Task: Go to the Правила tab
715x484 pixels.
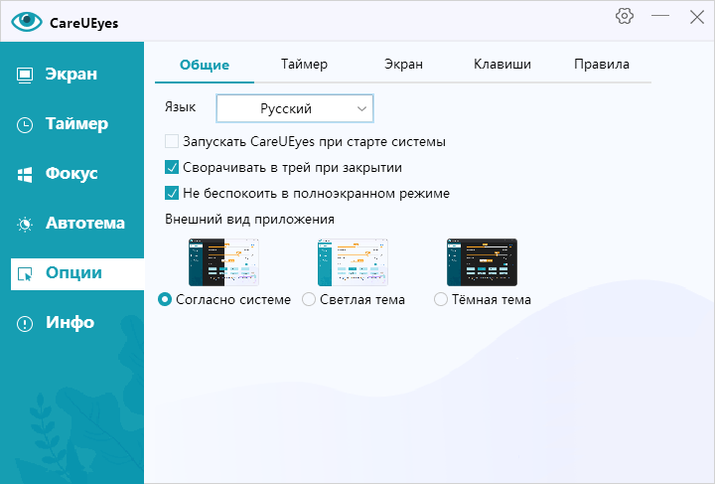Action: pos(601,65)
